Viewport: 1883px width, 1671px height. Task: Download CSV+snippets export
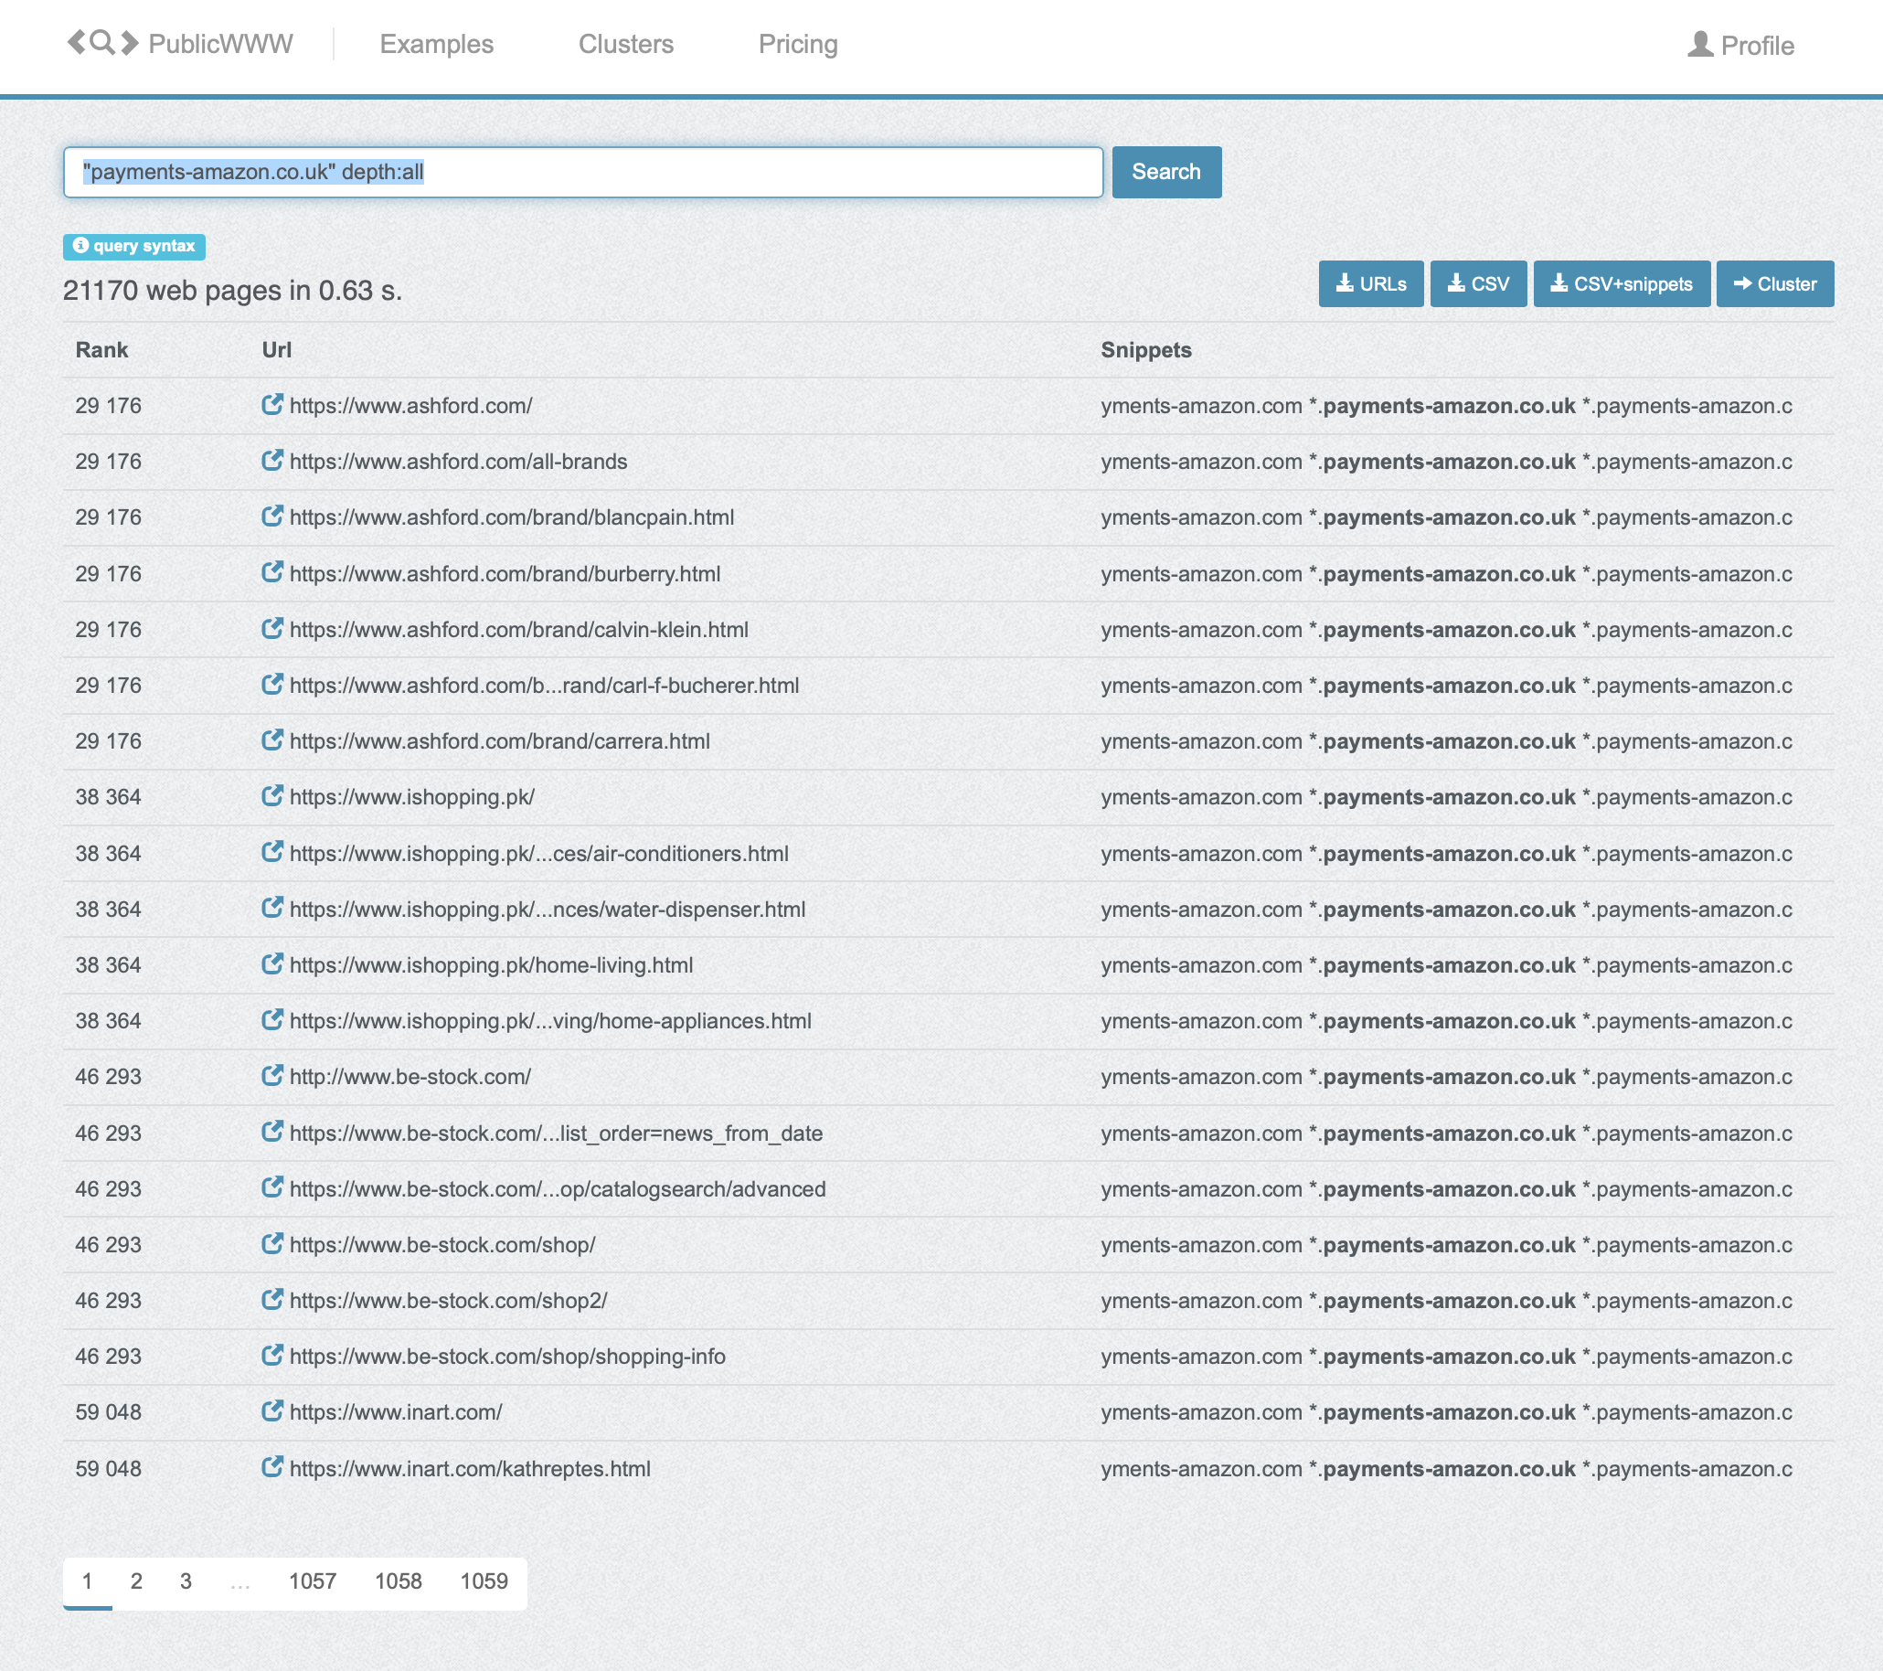[x=1621, y=283]
